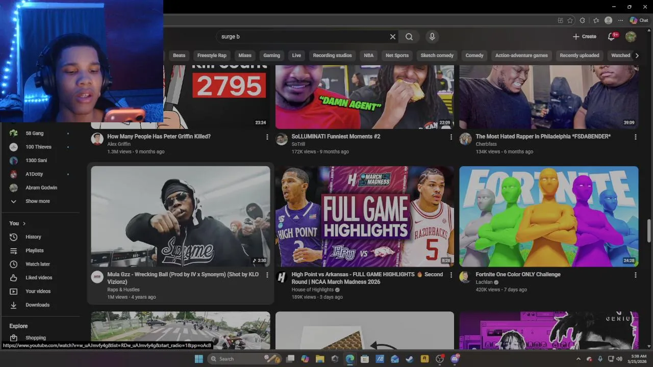Viewport: 653px width, 367px height.
Task: Open Abram Godwin subscription channel
Action: click(x=41, y=188)
